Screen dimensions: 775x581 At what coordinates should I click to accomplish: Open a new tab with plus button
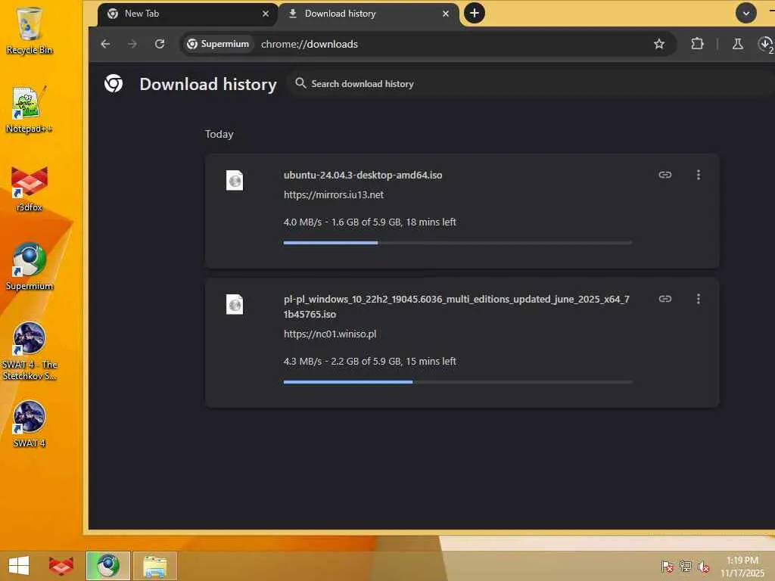(474, 14)
